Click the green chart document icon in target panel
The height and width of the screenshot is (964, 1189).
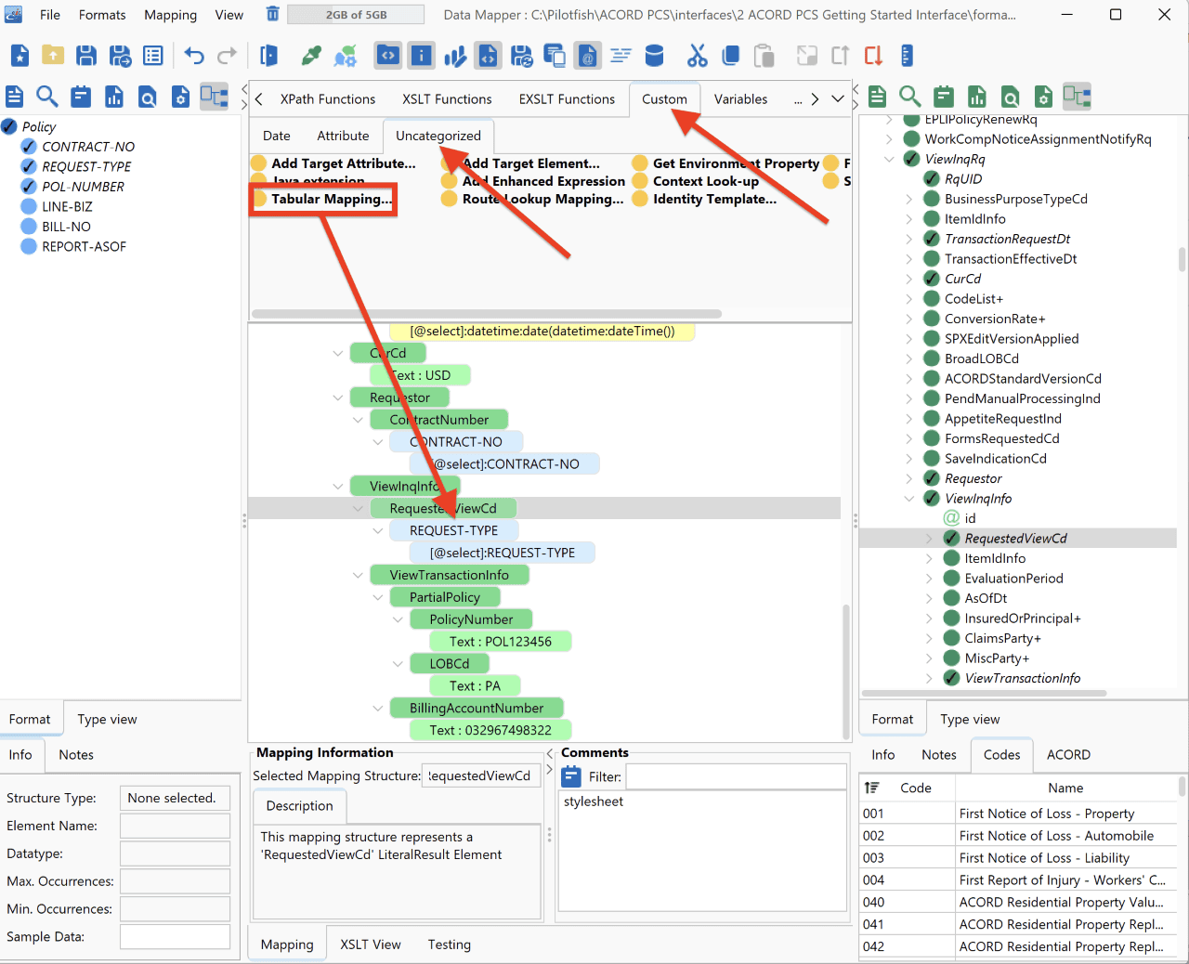pyautogui.click(x=977, y=97)
